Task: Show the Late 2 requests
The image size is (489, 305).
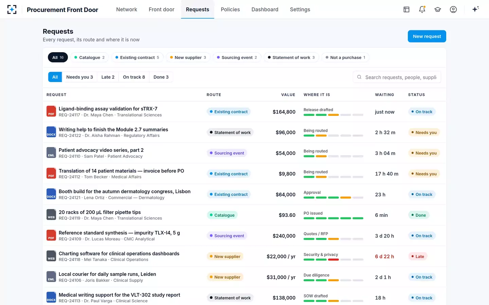Action: click(x=108, y=77)
